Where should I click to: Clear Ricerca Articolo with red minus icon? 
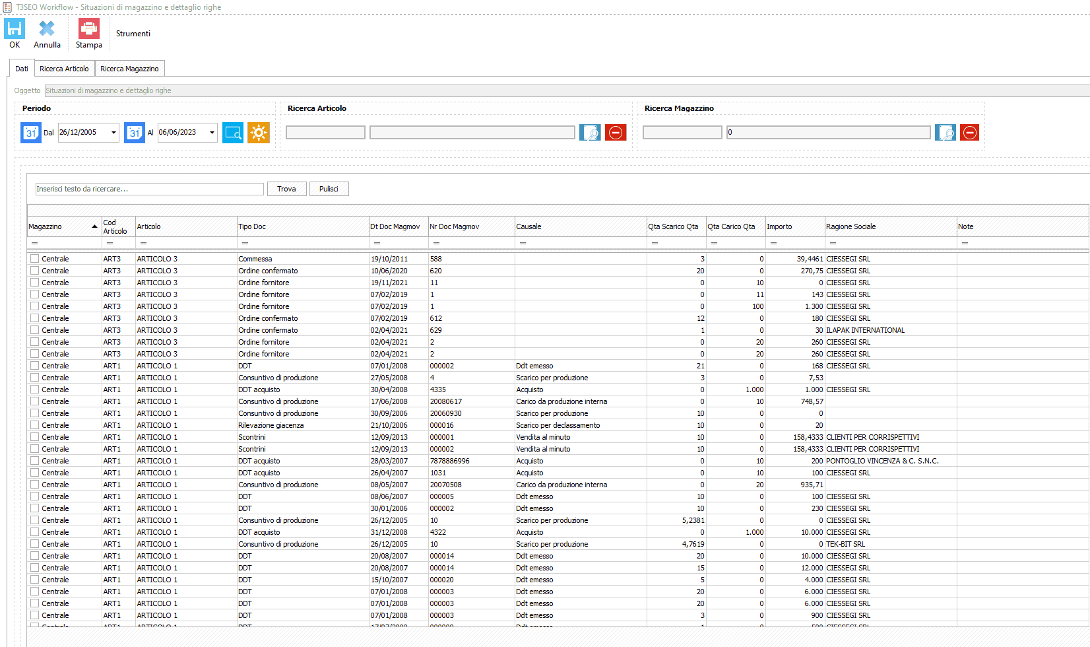pos(616,133)
